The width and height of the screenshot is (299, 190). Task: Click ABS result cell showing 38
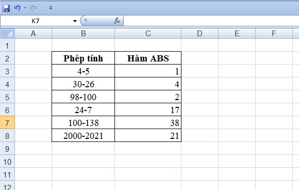click(x=148, y=122)
